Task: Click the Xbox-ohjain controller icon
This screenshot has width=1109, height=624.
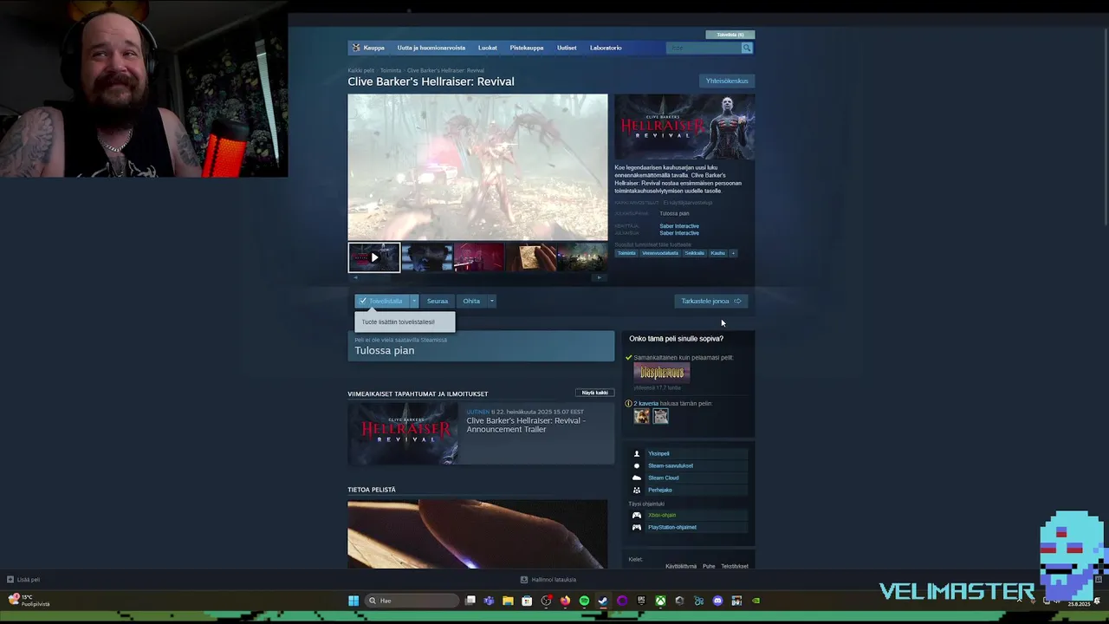Action: click(637, 515)
